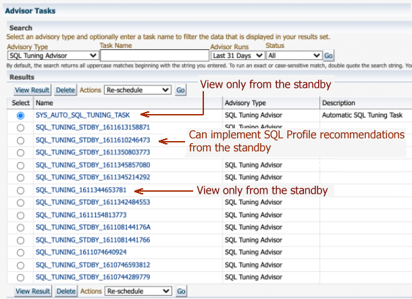
Task: Click the Advisor Tasks page heading
Action: tap(30, 11)
